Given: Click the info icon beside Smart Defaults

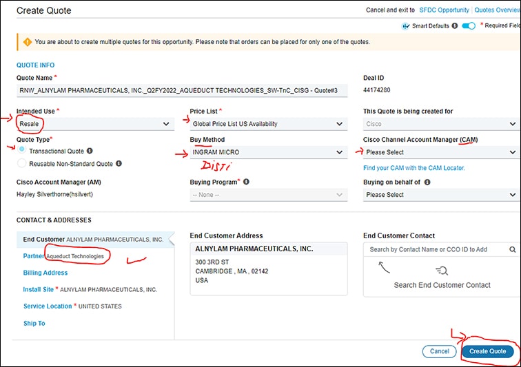Looking at the screenshot, I should click(x=455, y=26).
